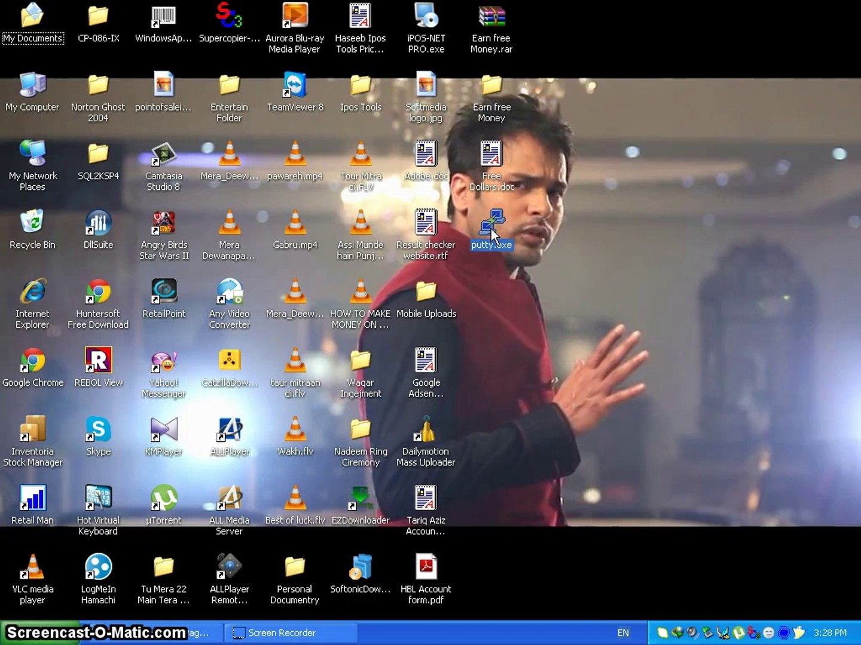Viewport: 861px width, 645px height.
Task: Click the Angry Birds Star Wars II icon
Action: [x=163, y=223]
